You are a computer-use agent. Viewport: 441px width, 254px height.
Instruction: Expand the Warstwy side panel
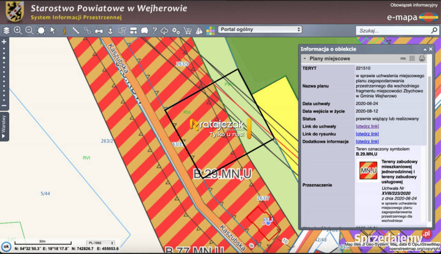point(4,127)
